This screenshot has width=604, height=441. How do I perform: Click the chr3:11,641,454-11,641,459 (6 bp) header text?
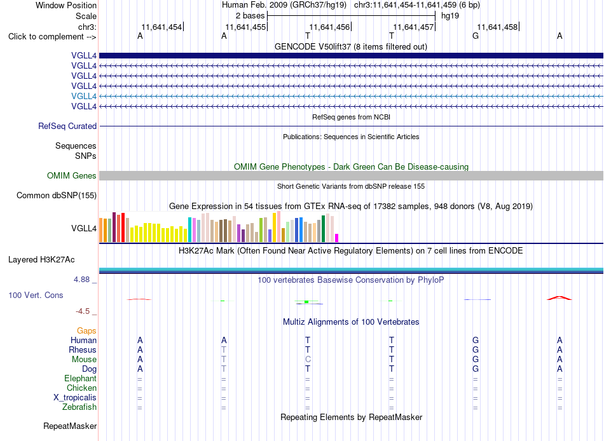417,5
